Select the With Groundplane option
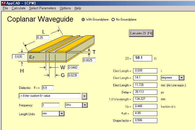 pyautogui.click(x=83, y=19)
